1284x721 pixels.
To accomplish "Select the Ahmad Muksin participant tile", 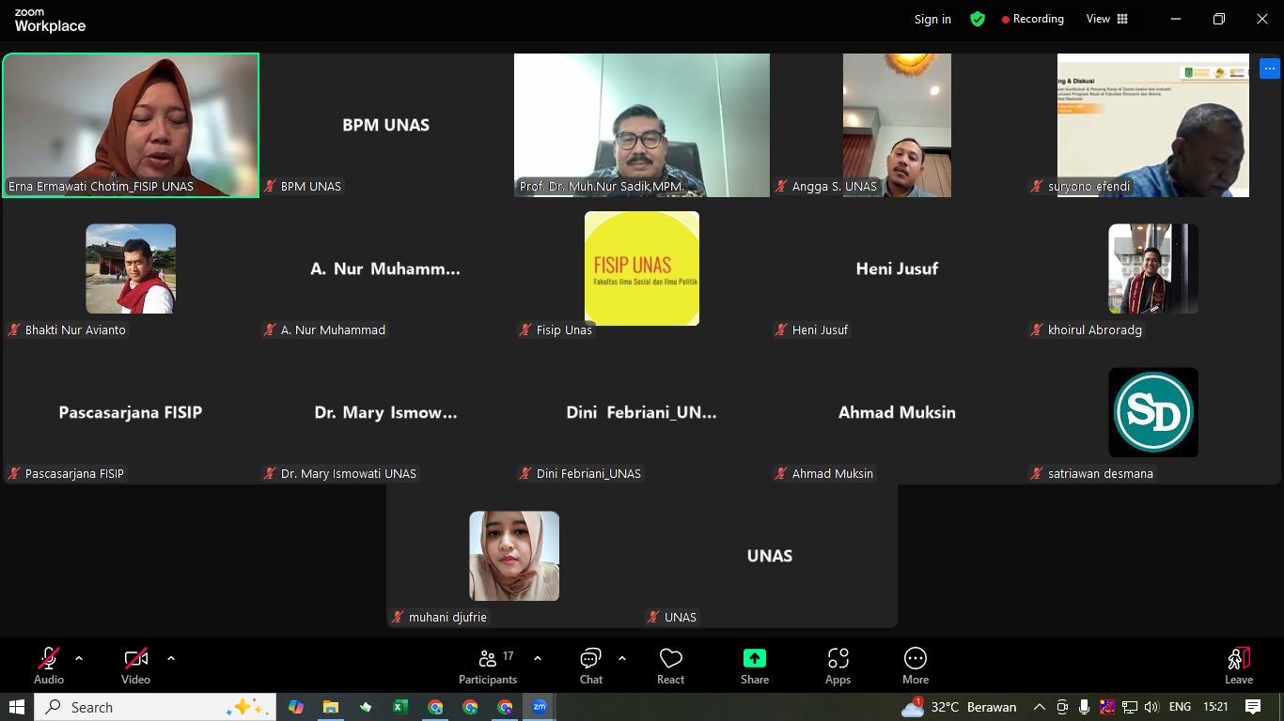I will (898, 412).
